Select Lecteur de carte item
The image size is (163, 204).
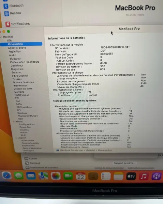[x=23, y=89]
